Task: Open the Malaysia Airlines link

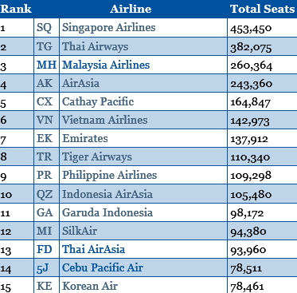Action: click(x=106, y=65)
